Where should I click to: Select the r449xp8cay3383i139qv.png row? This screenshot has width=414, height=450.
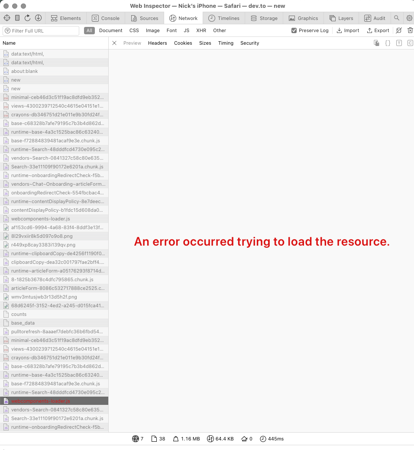[x=54, y=245]
